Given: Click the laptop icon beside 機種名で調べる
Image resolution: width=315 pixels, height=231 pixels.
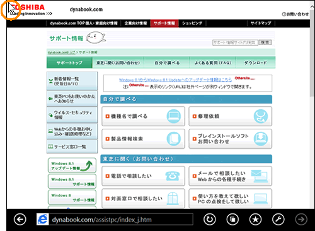Looking at the screenshot, I should click(174, 116).
